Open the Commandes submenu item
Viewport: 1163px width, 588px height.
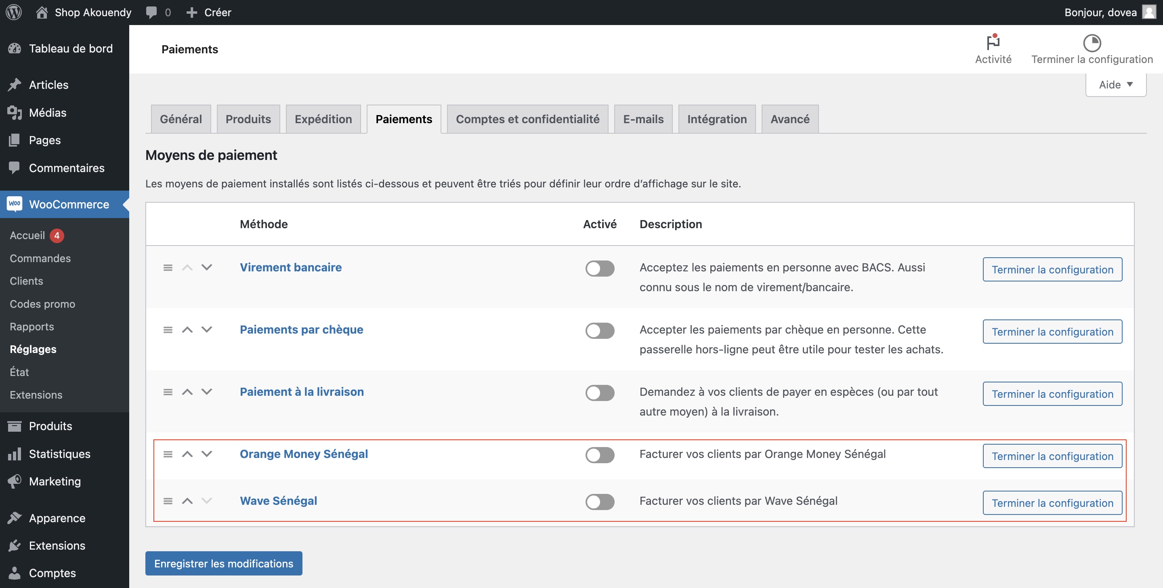point(40,258)
